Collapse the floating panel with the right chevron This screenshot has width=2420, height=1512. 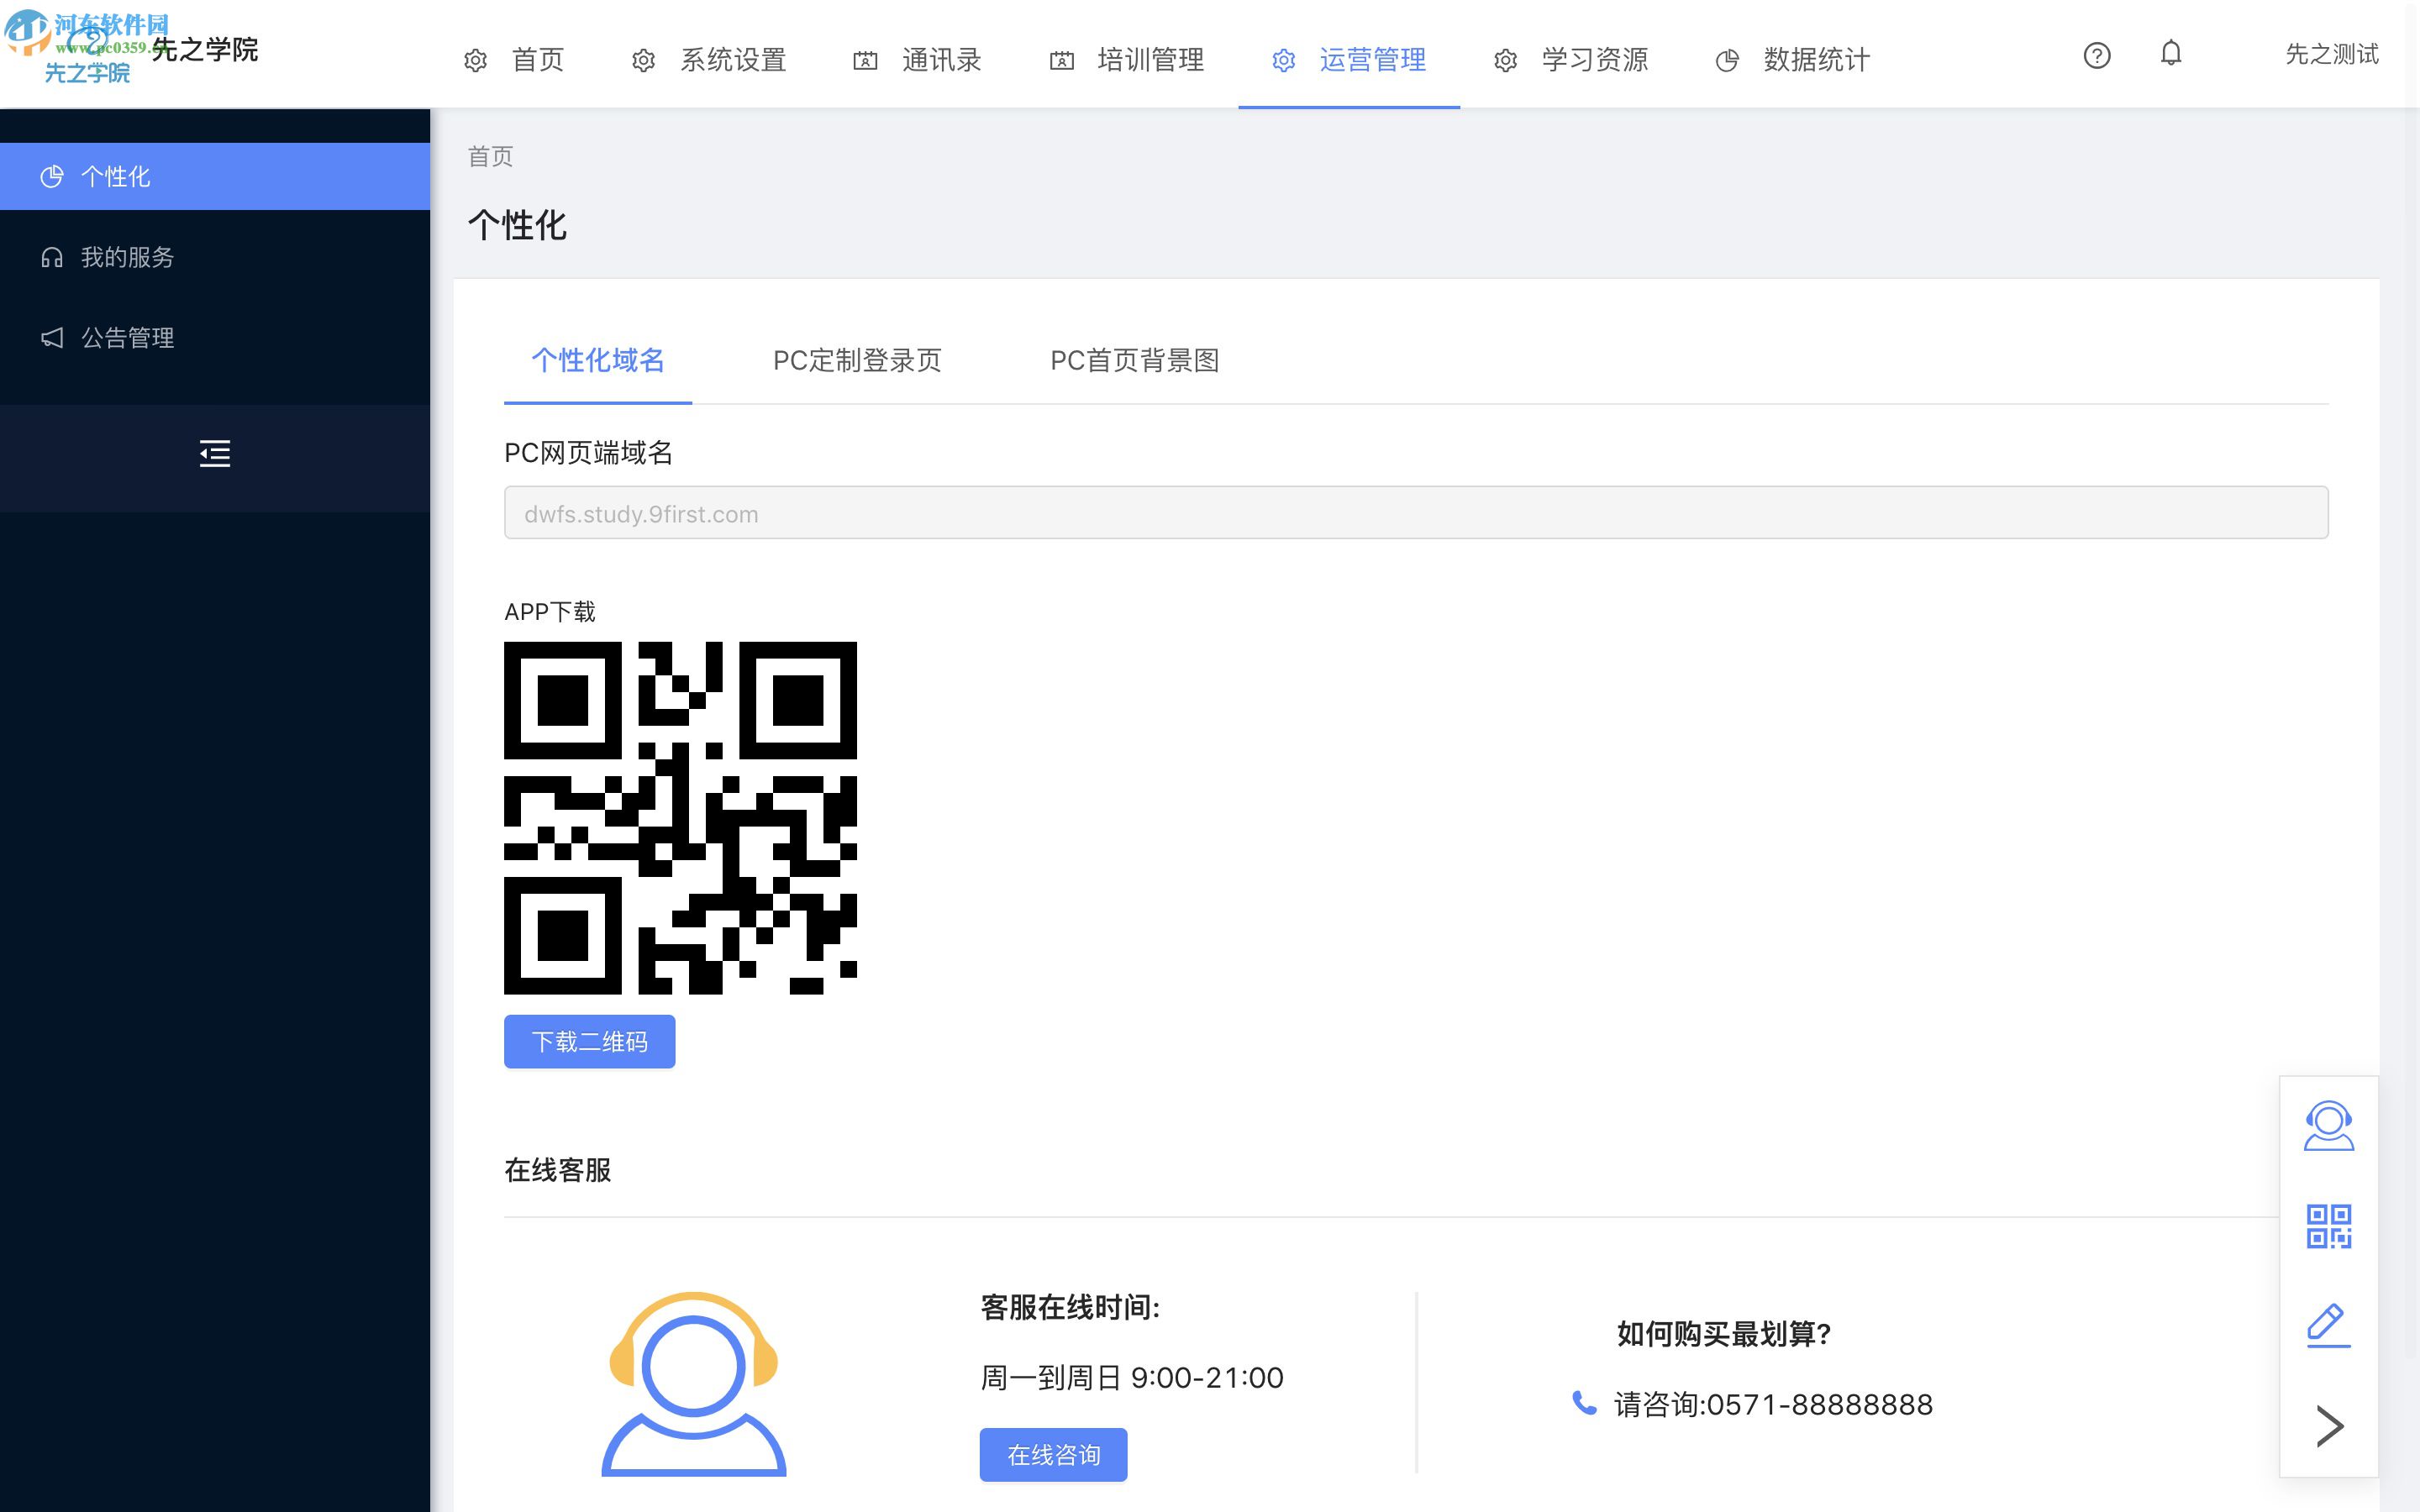(x=2329, y=1426)
